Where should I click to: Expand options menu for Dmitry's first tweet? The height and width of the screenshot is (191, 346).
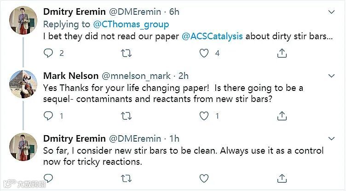pyautogui.click(x=330, y=12)
